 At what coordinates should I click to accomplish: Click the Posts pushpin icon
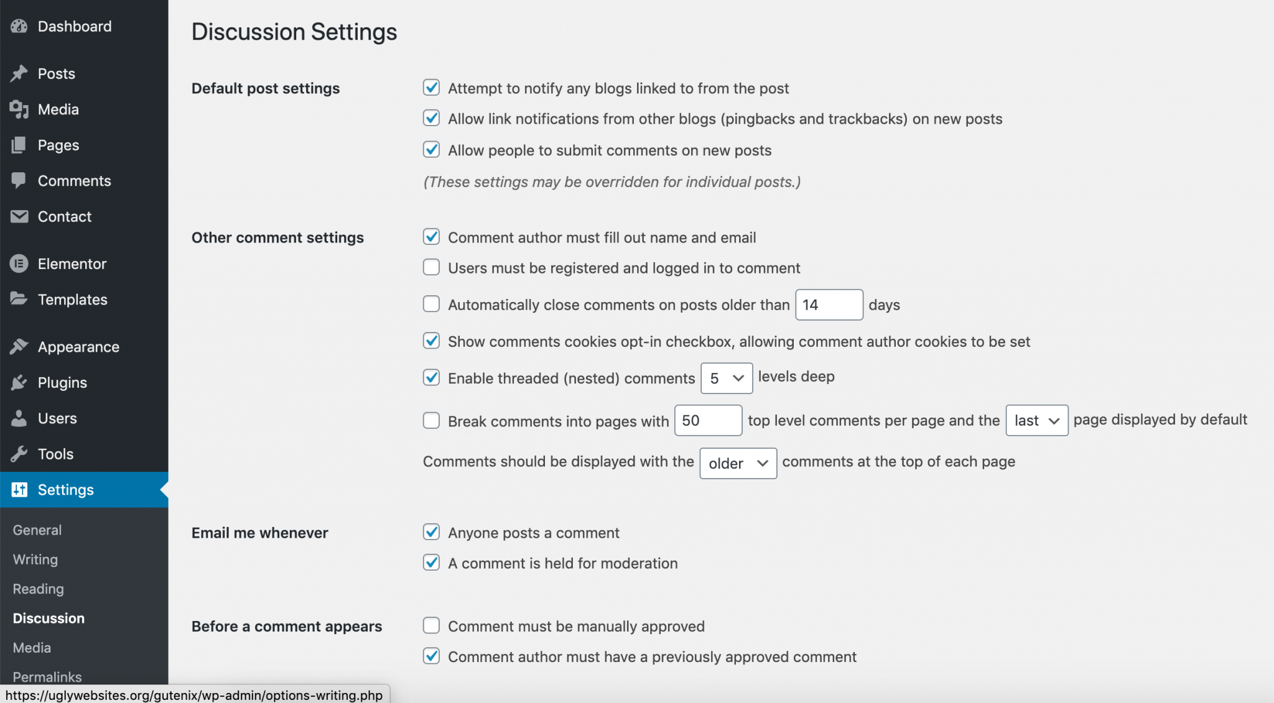tap(19, 73)
